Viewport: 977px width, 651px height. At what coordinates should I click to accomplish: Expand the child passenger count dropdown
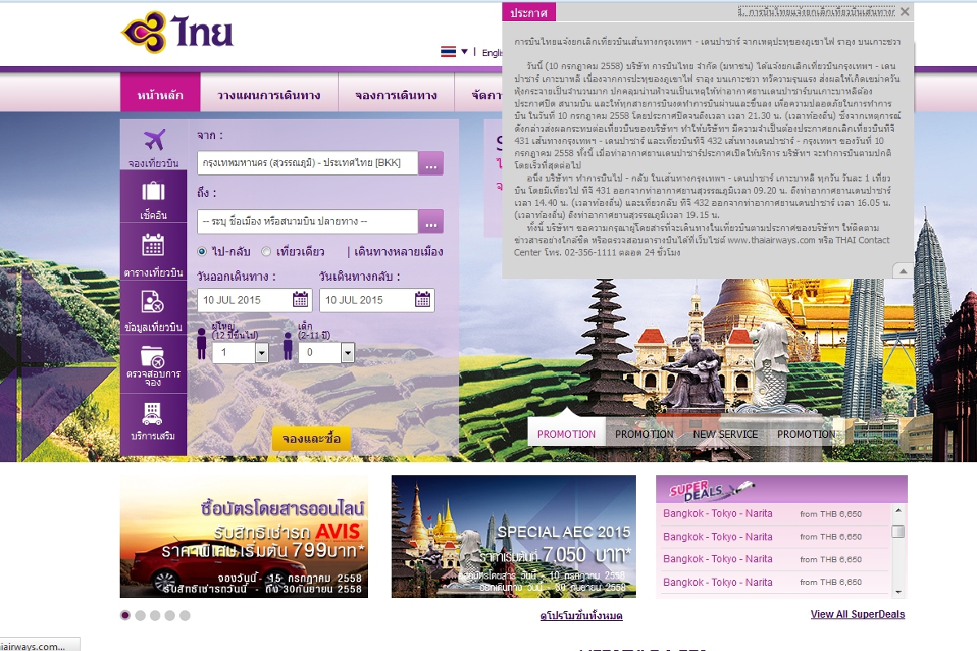point(348,352)
